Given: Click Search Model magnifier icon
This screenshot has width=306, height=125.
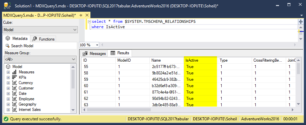Looking at the screenshot, I should [x=7, y=46].
